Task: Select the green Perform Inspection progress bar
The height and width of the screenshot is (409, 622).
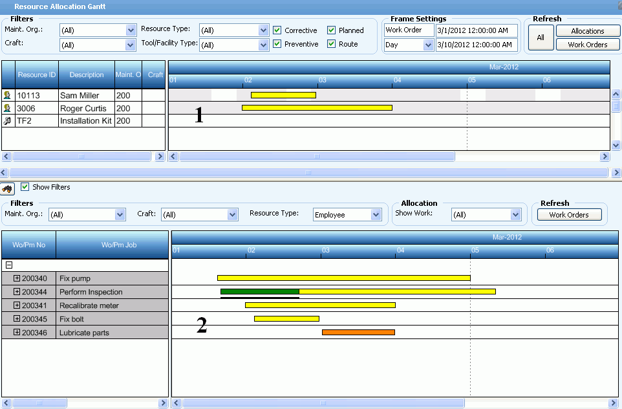Action: click(x=260, y=291)
